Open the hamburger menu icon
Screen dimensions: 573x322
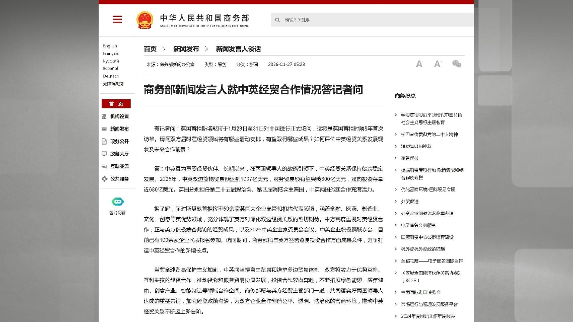(x=117, y=20)
